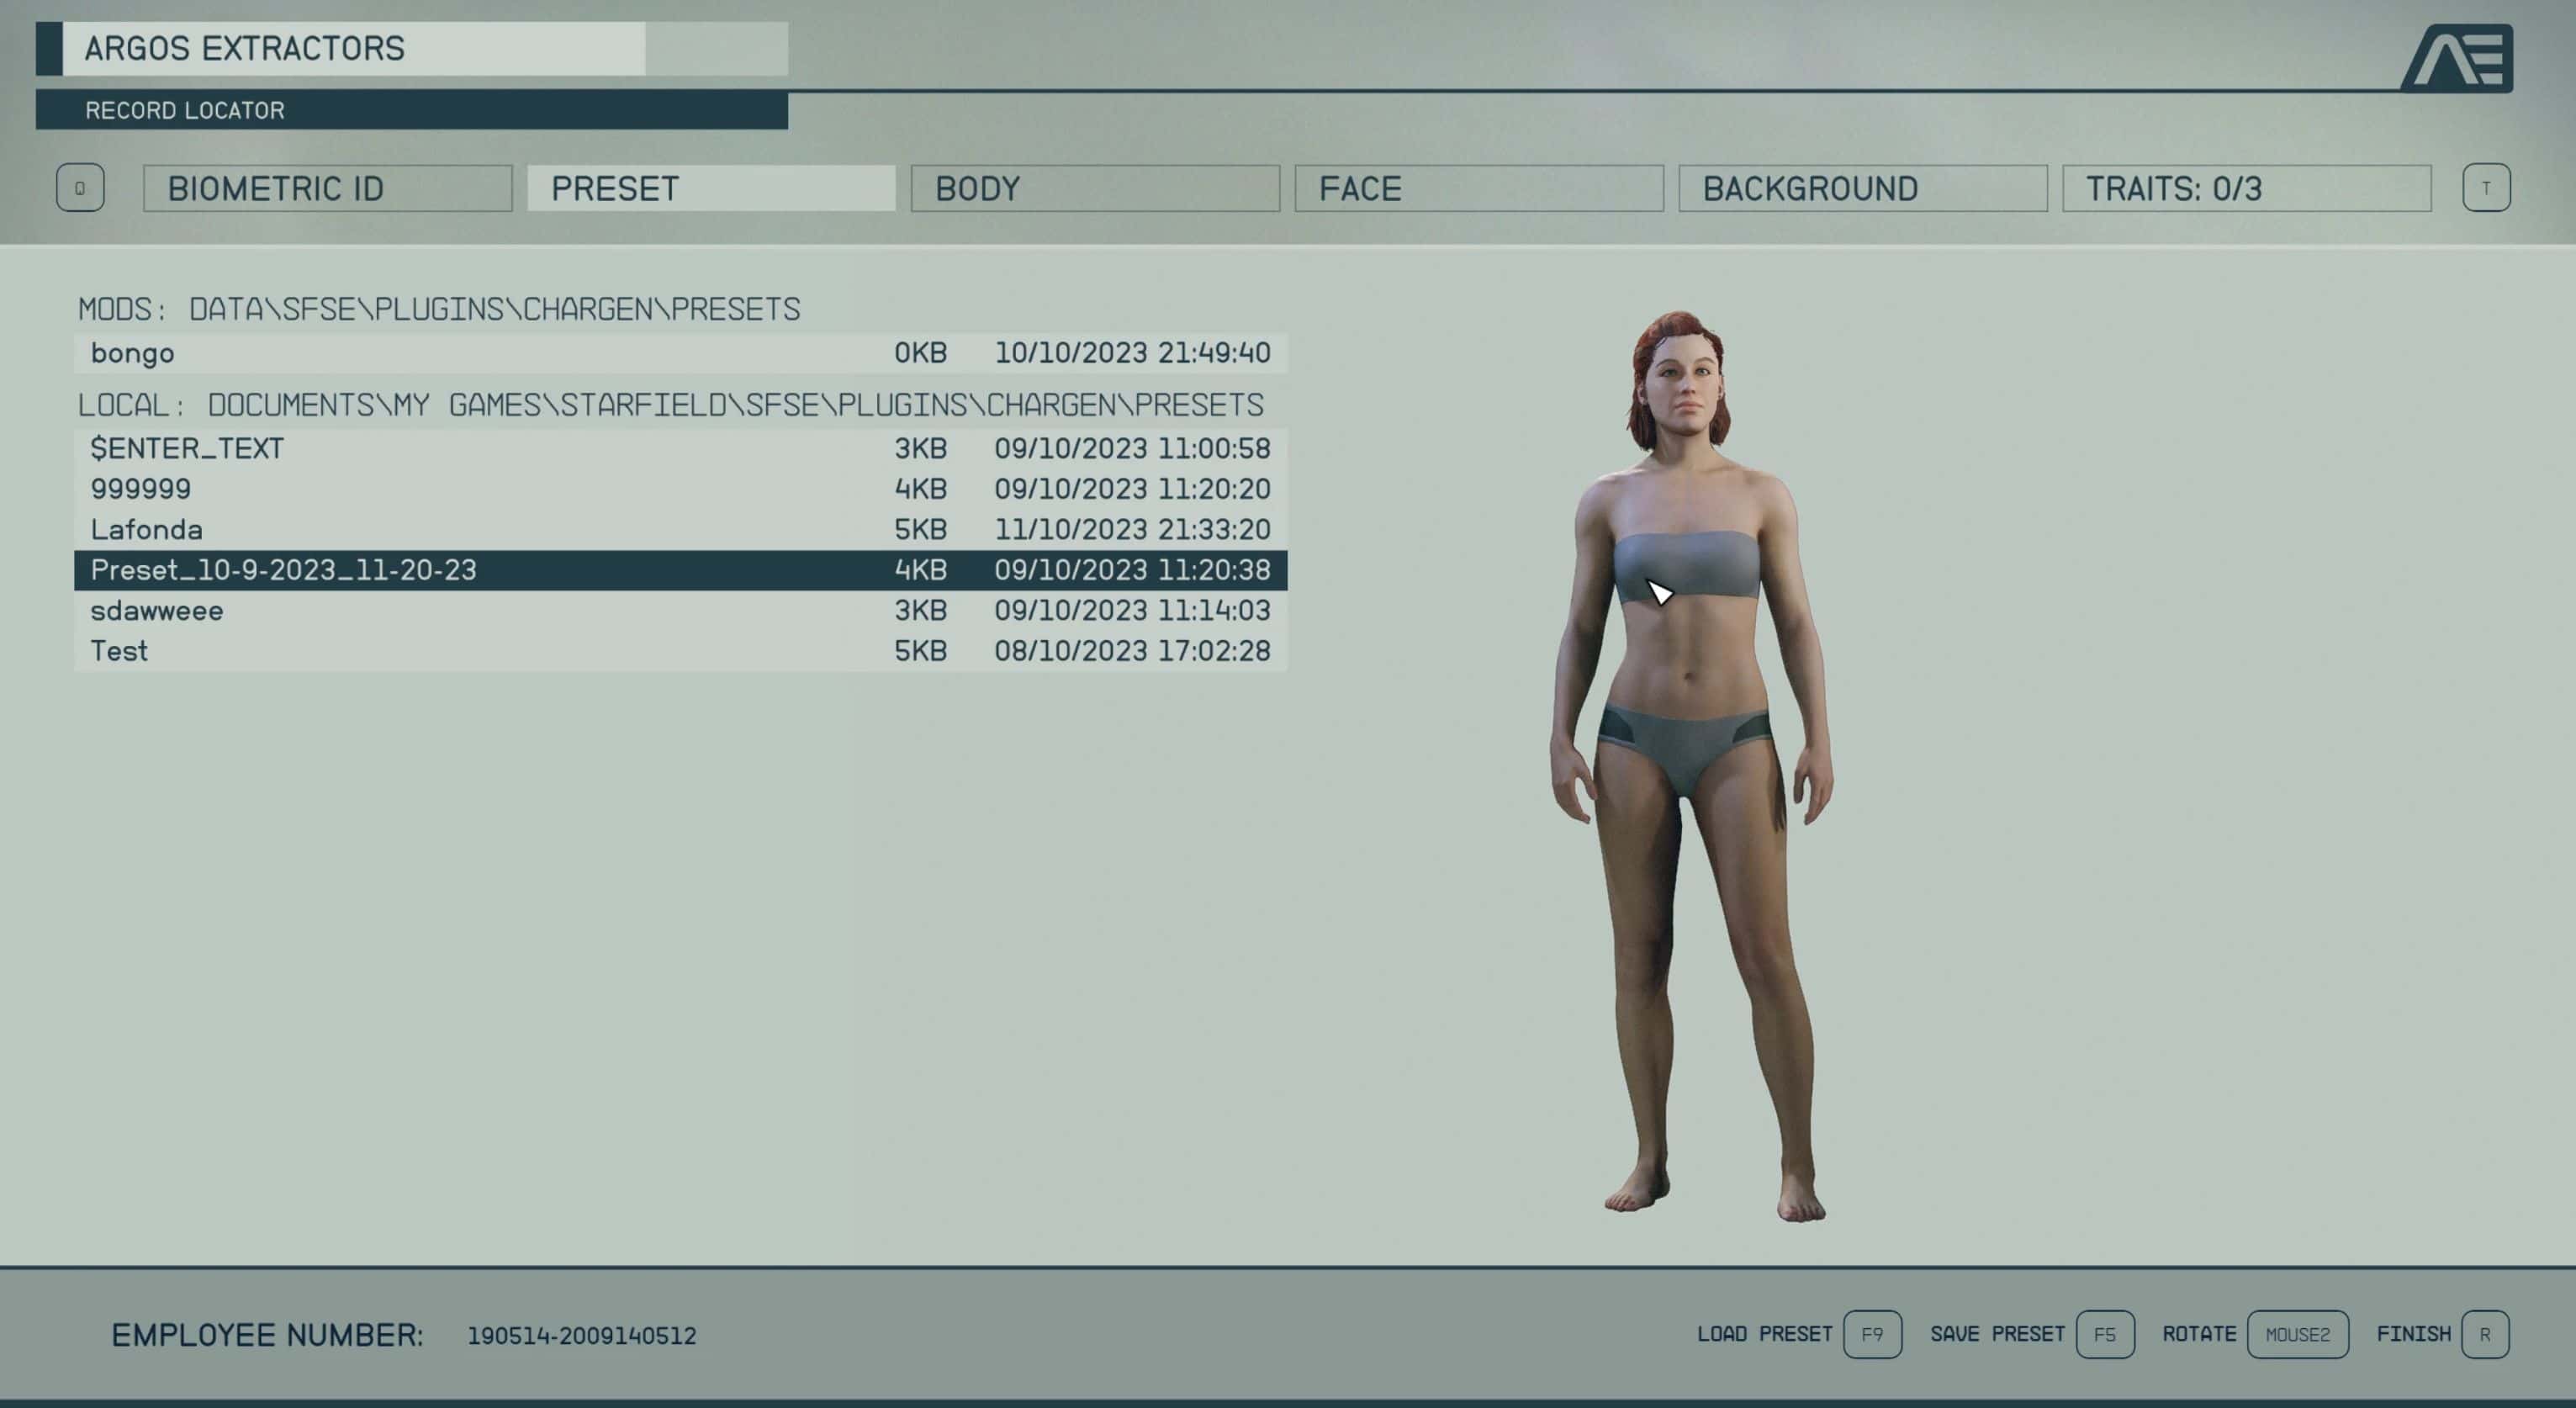Click the T key icon right of tabs
Image resolution: width=2576 pixels, height=1408 pixels.
(x=2485, y=188)
